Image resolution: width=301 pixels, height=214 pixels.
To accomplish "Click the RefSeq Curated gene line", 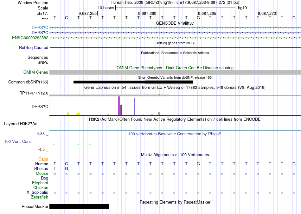I will point(175,47).
